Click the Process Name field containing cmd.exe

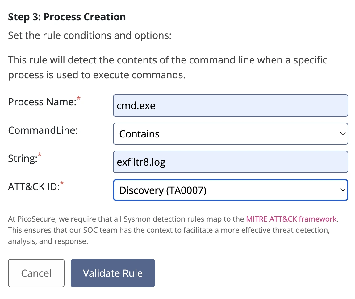pos(231,105)
